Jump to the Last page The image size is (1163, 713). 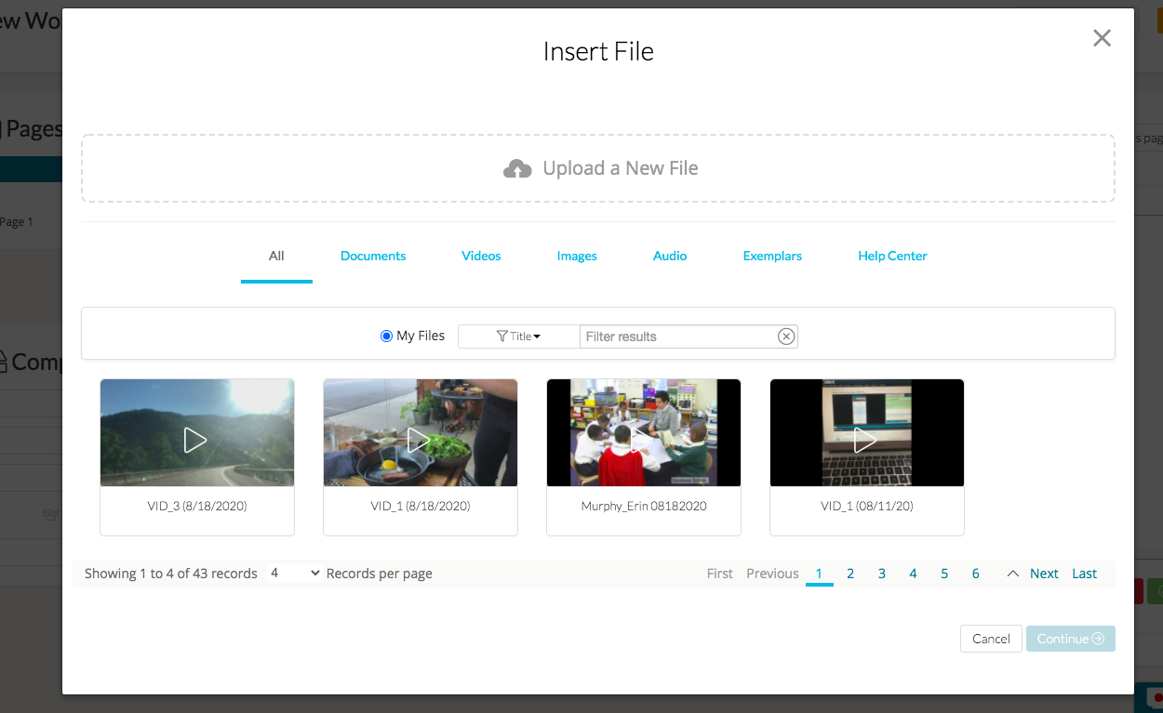1084,574
